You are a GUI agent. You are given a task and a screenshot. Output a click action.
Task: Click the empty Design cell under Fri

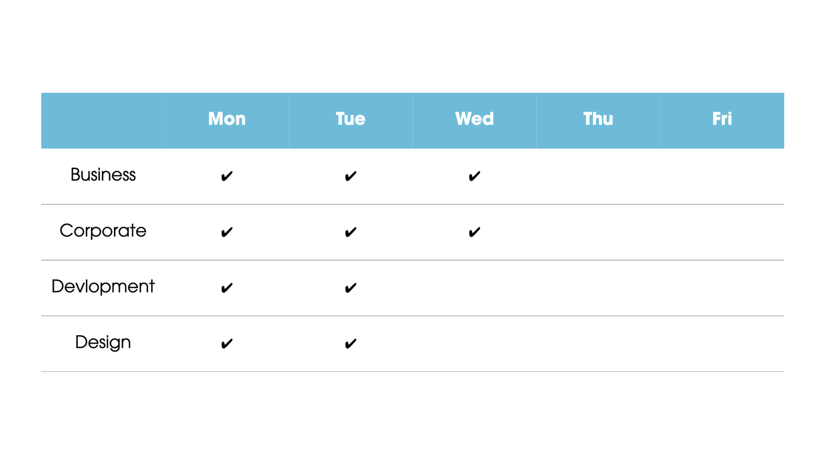pos(722,344)
